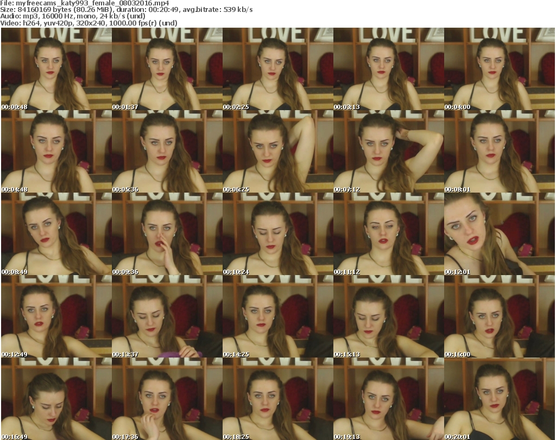Image resolution: width=556 pixels, height=440 pixels.
Task: Pick the frame at 00:17:36
Action: click(167, 399)
